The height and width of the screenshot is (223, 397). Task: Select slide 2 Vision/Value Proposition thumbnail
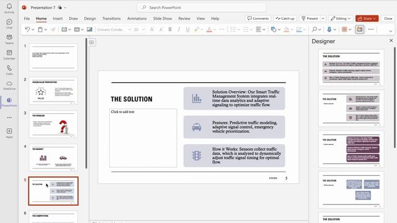pos(53,91)
